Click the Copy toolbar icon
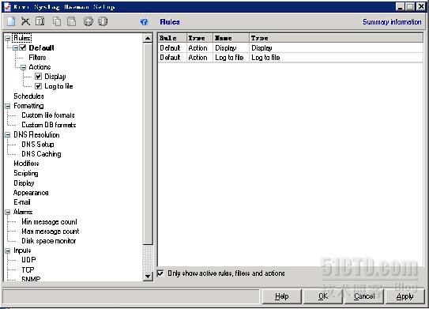429x309 pixels. [57, 21]
